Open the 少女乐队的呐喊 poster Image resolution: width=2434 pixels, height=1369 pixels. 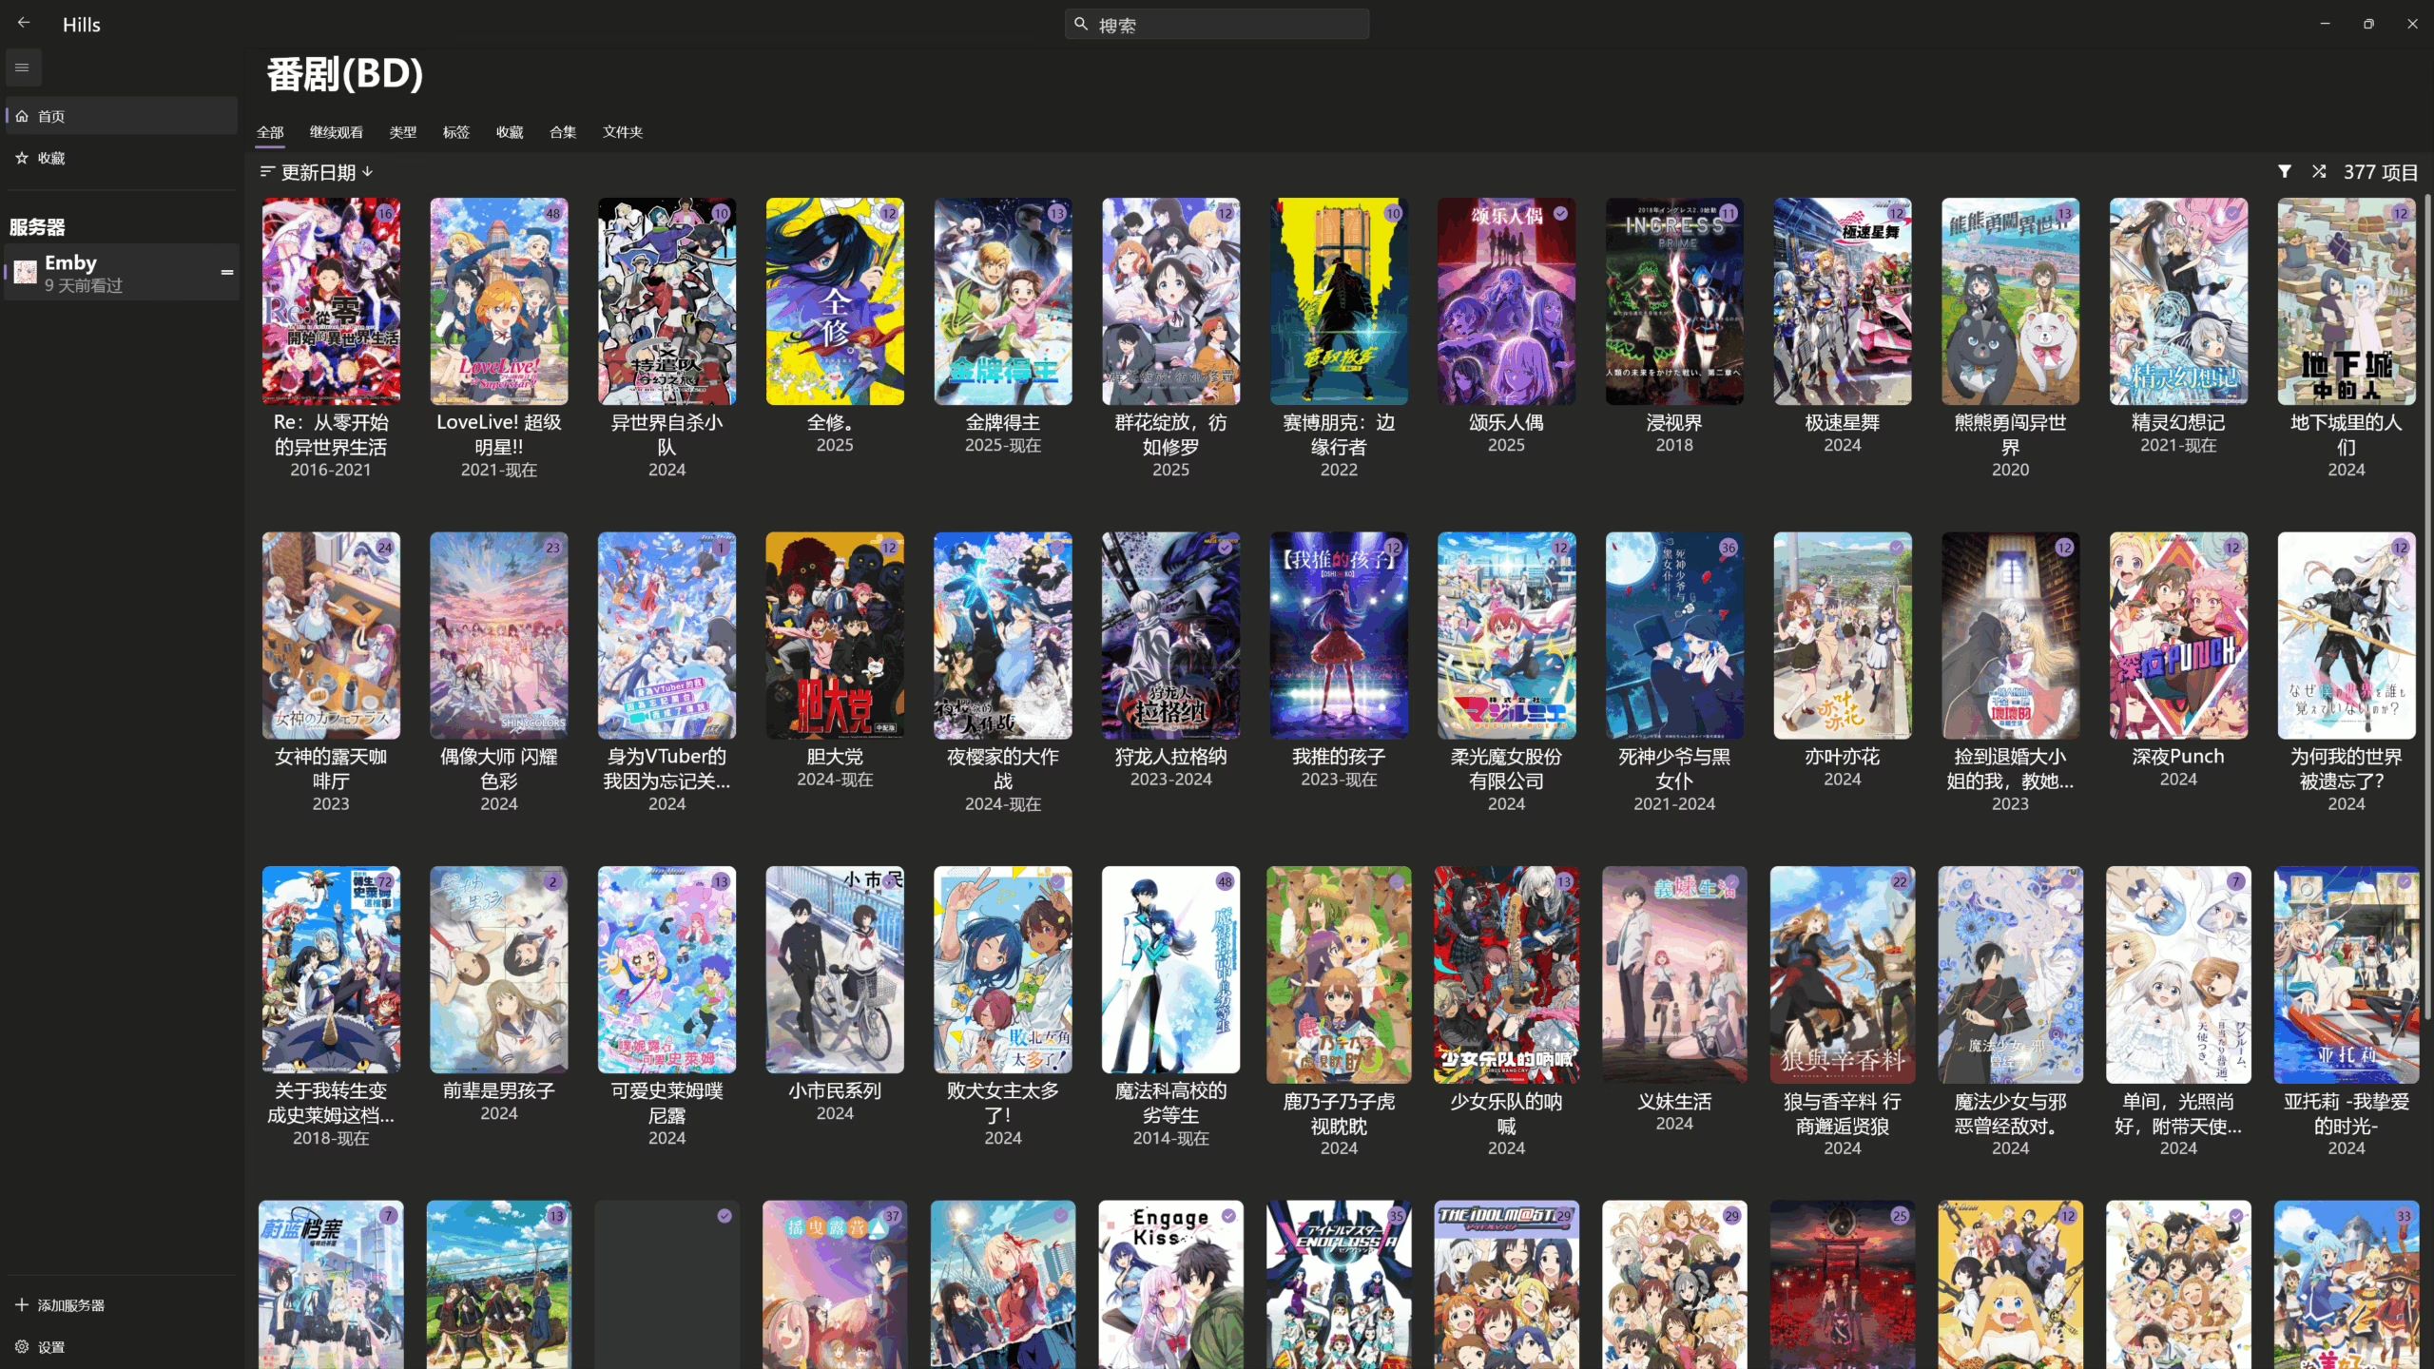point(1507,974)
